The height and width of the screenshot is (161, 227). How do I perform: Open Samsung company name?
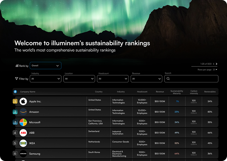coord(35,154)
